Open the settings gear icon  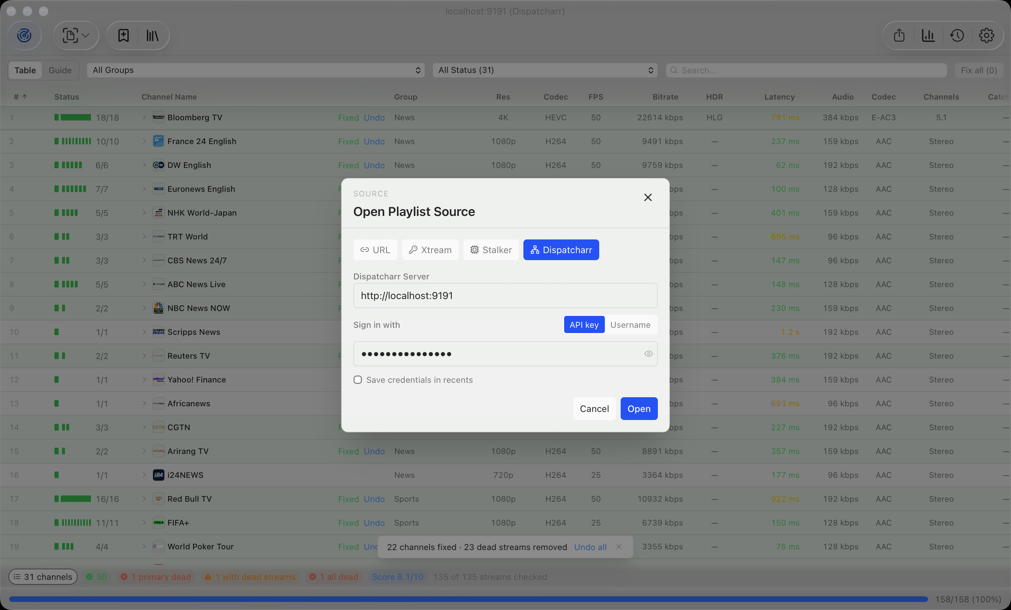[986, 35]
